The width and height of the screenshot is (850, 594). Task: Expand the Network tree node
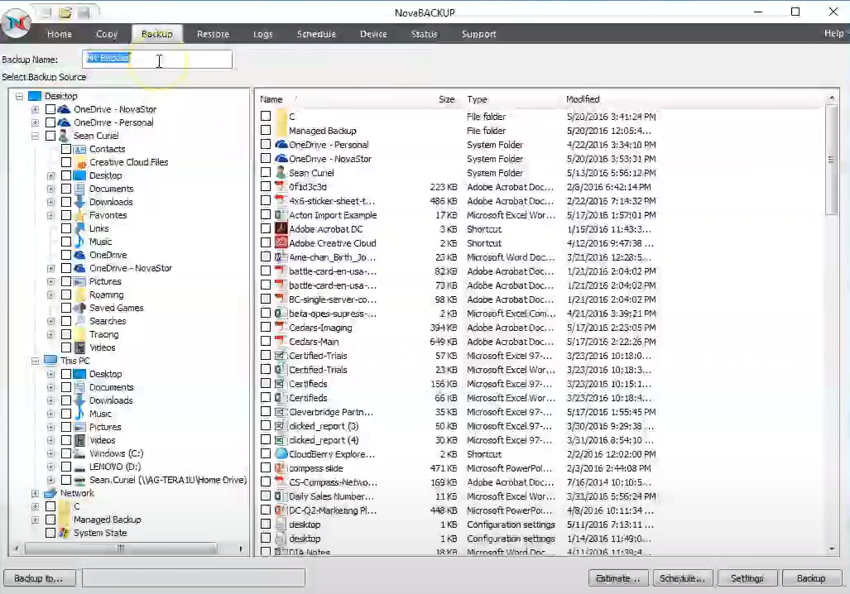pos(36,494)
